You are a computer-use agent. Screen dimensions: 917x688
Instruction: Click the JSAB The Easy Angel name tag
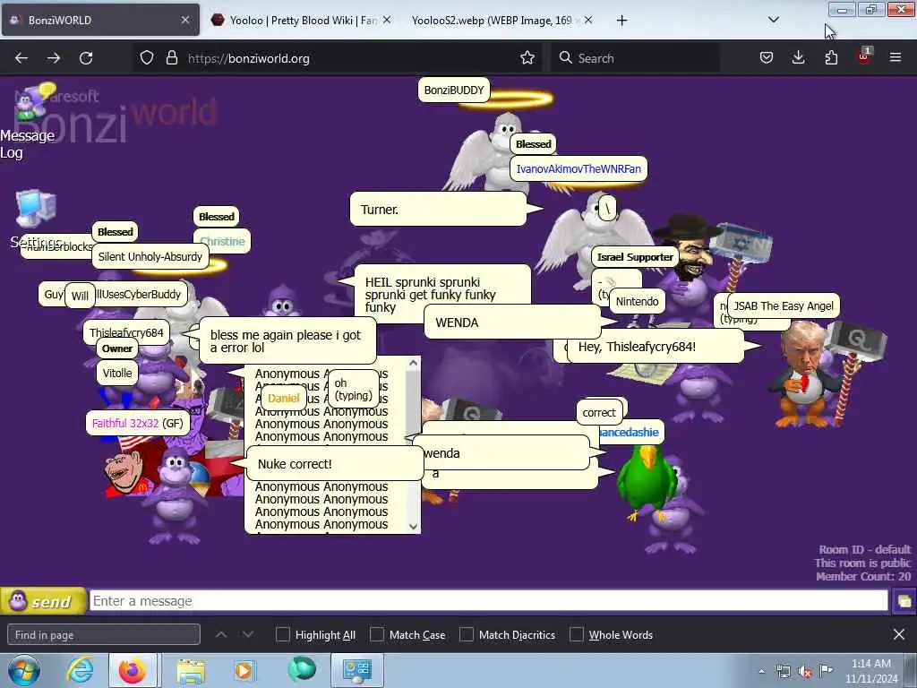click(783, 306)
